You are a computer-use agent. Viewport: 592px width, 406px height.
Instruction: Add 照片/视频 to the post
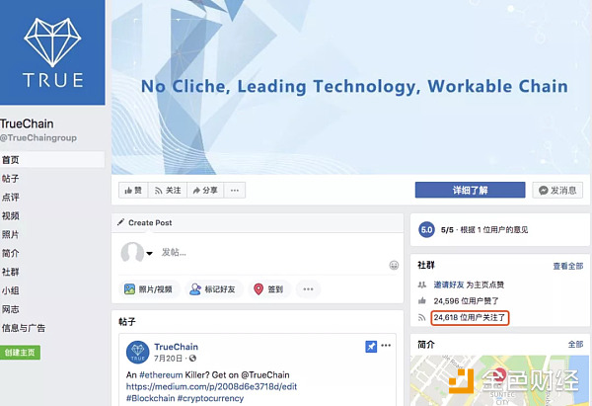click(148, 289)
